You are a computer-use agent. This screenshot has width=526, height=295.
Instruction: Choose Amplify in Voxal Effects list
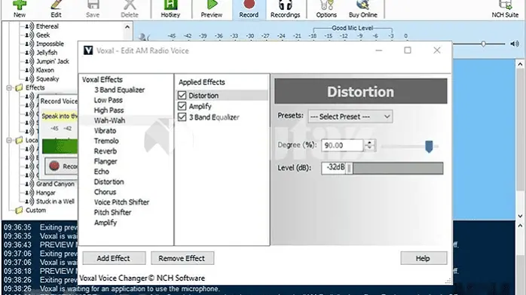click(x=106, y=222)
